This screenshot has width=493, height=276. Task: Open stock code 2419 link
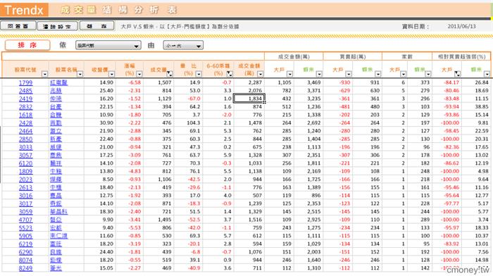point(25,99)
